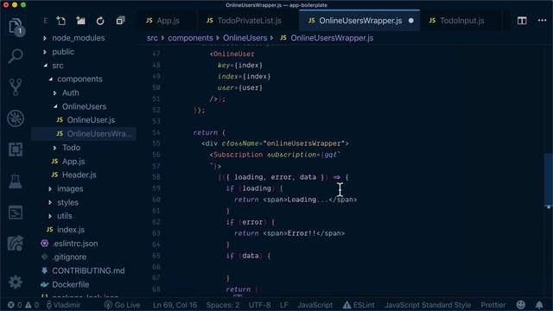Change the LF end-of-line sequence
553x311 pixels.
pos(284,305)
